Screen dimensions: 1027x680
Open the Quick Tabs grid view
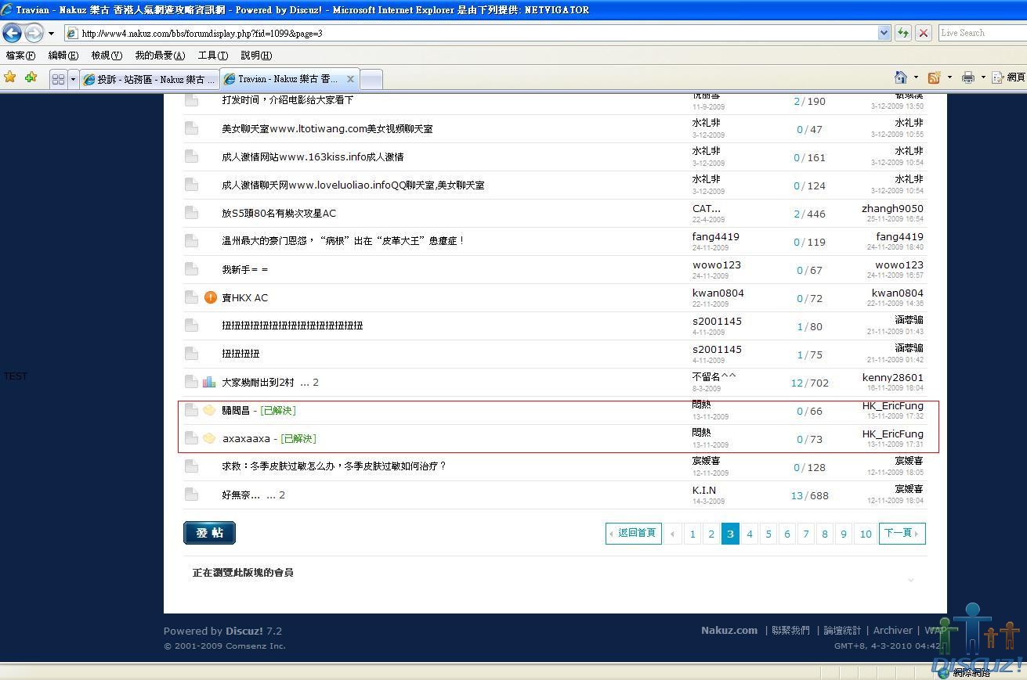pos(58,79)
